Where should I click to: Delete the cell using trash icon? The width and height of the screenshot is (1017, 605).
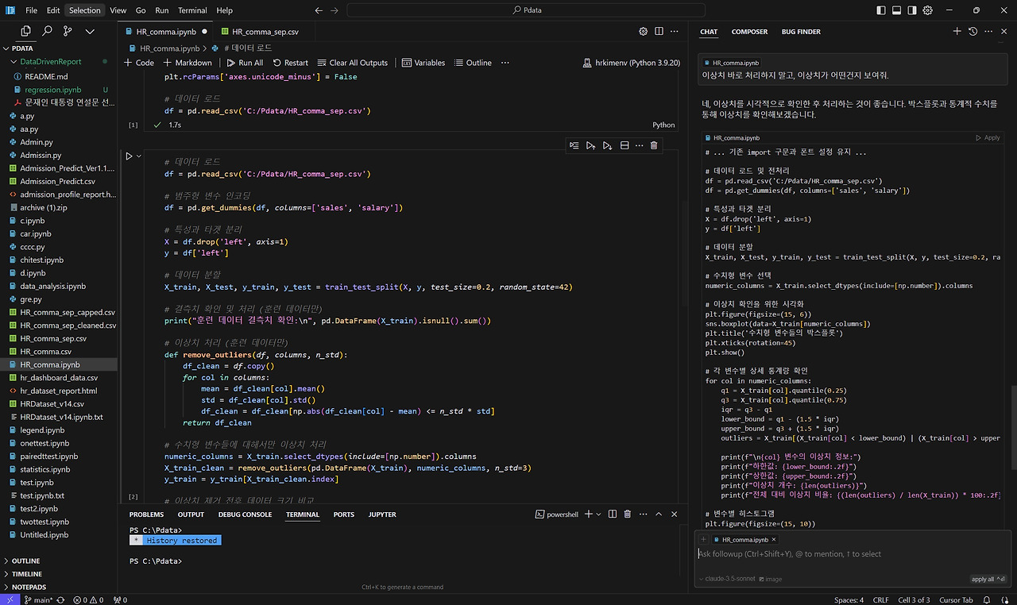click(x=653, y=145)
